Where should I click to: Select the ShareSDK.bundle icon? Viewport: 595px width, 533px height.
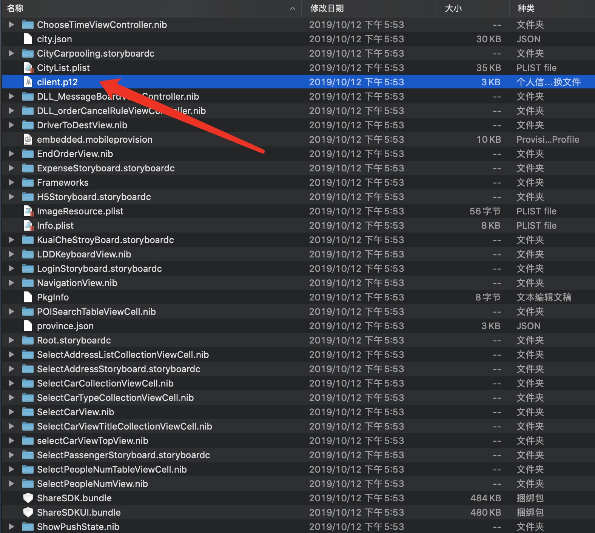click(x=28, y=498)
